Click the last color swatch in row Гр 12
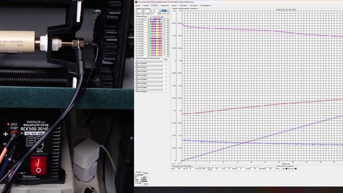Screen dimensions: 343x193 (x=161, y=46)
